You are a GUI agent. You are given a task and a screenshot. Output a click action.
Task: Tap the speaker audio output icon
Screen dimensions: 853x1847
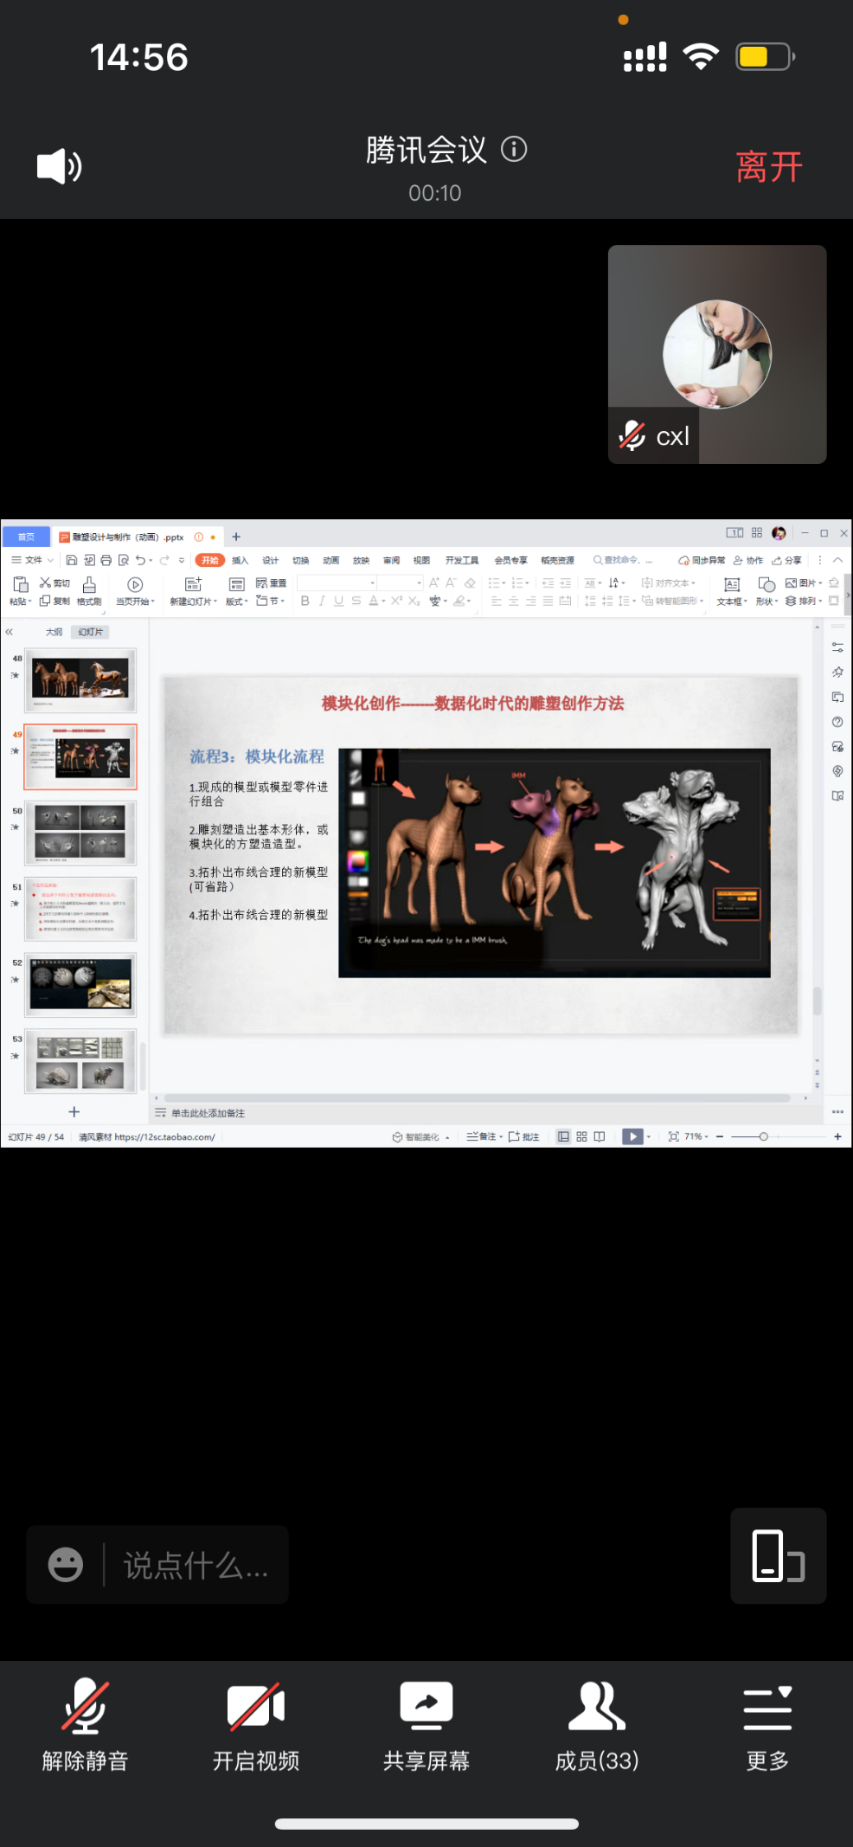click(59, 165)
